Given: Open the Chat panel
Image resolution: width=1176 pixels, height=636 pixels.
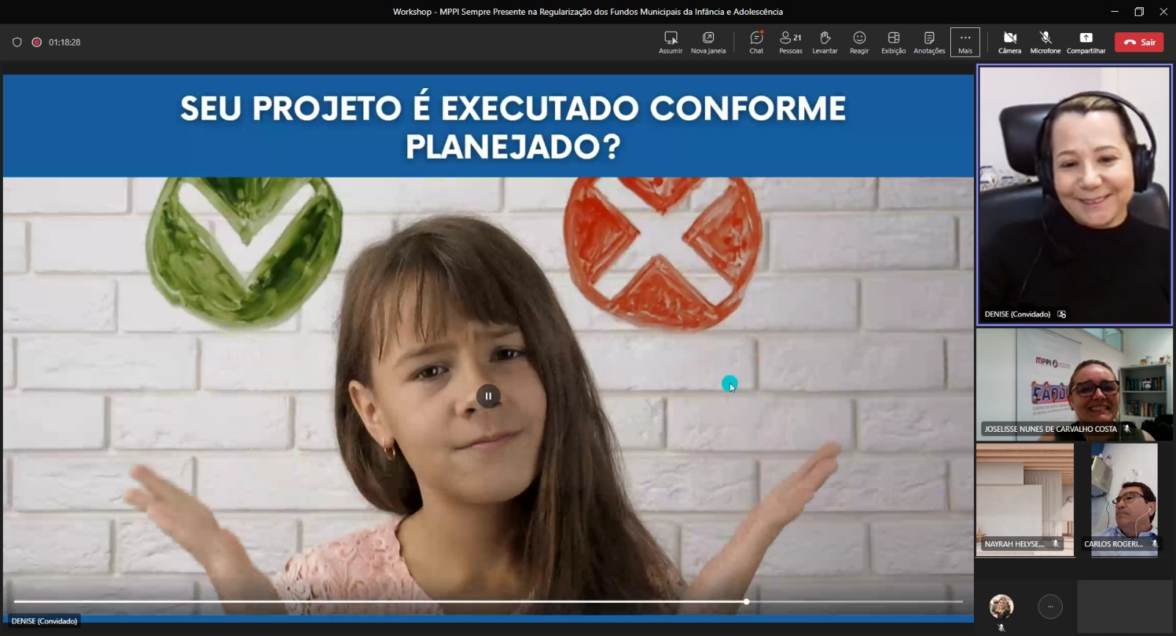Looking at the screenshot, I should point(756,43).
